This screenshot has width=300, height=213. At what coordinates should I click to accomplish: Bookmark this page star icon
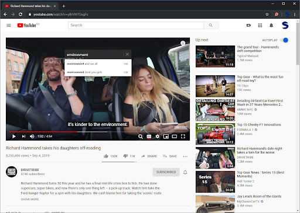pyautogui.click(x=267, y=15)
